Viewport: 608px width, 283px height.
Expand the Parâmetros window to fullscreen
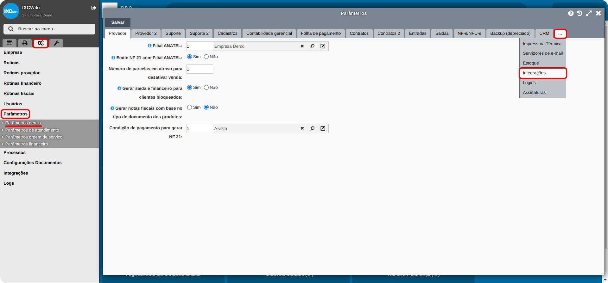click(589, 13)
